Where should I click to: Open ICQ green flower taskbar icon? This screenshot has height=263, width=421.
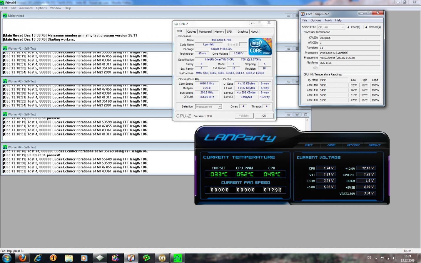pos(146,258)
